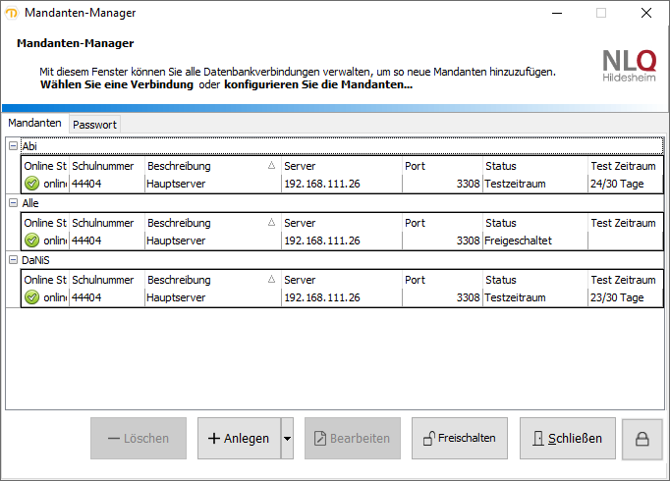
Task: Click the NLQ Hildesheim logo
Action: tap(629, 64)
